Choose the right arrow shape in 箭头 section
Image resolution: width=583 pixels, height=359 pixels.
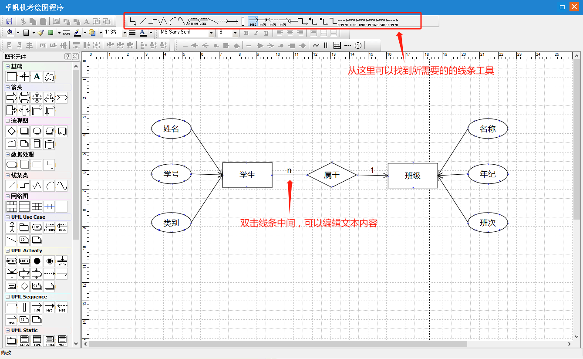[12, 97]
